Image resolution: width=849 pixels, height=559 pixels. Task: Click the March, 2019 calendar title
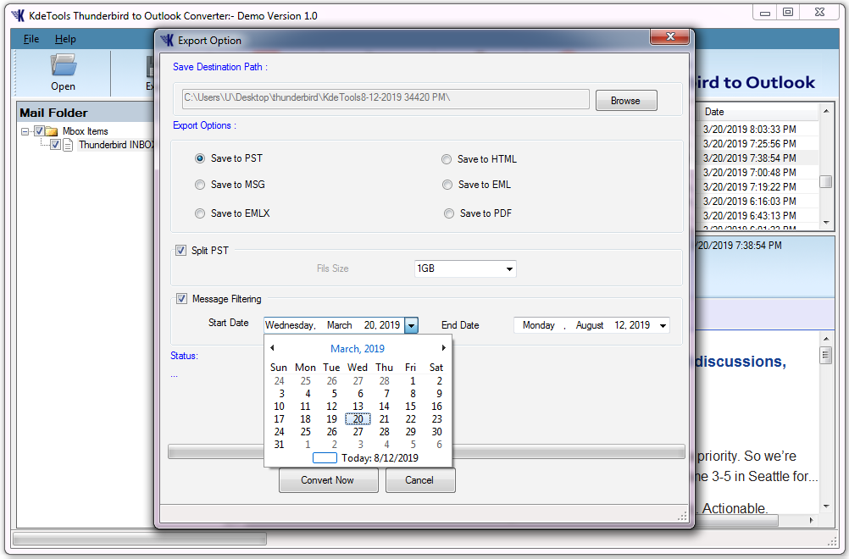358,348
